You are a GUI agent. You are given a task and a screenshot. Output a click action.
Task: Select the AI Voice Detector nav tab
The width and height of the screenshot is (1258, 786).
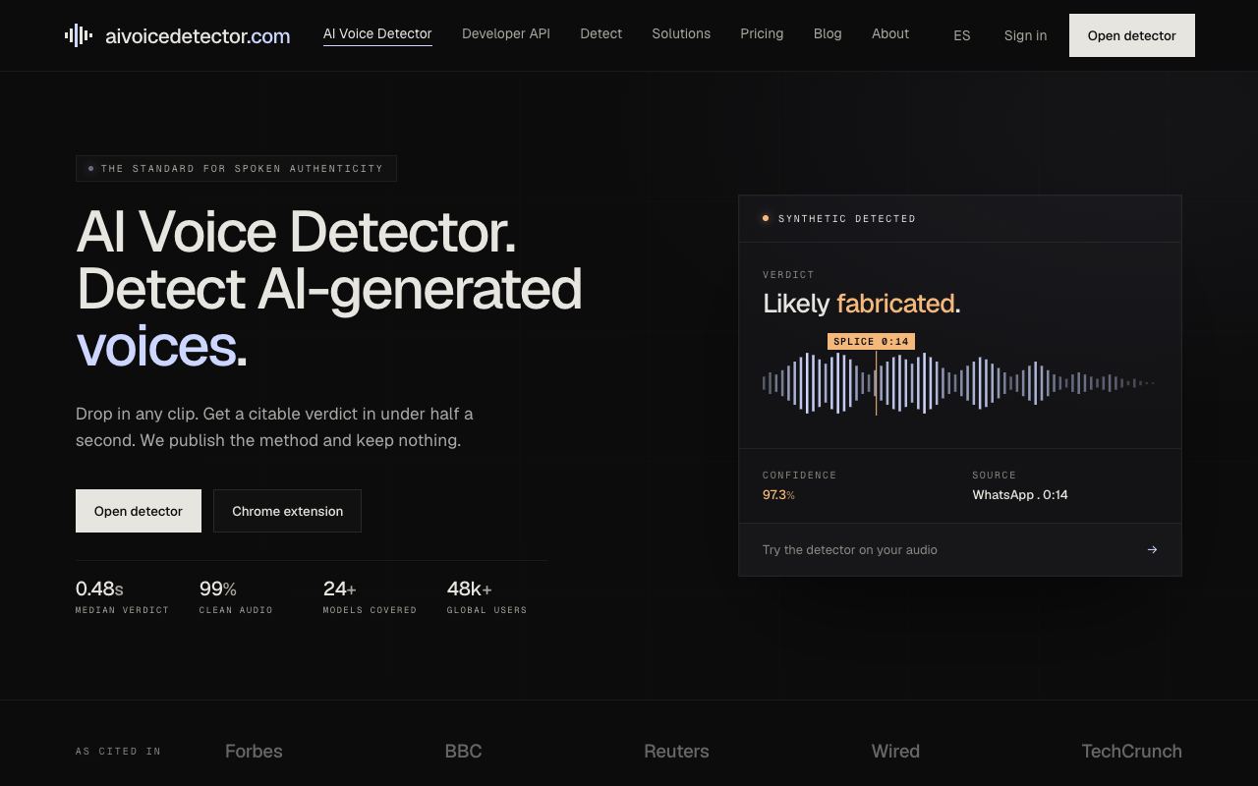(377, 33)
